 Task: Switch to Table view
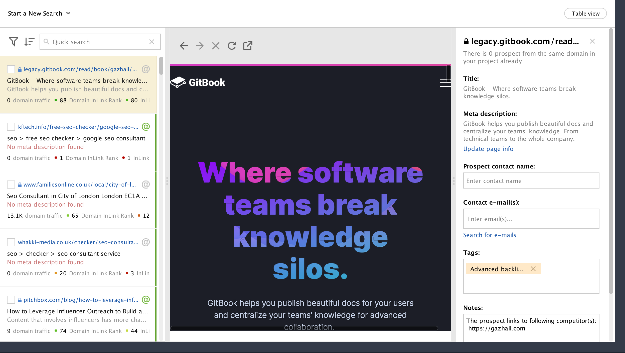click(585, 14)
